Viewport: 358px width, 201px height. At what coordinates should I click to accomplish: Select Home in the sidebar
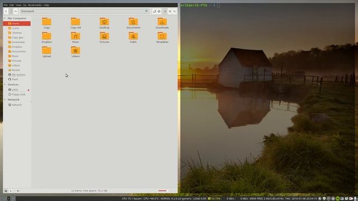[x=17, y=23]
